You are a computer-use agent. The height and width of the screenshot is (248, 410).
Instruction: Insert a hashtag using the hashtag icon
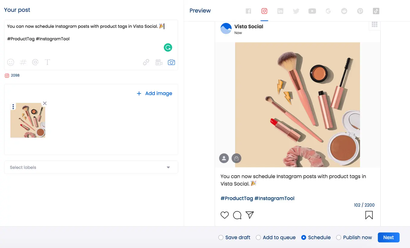pos(23,62)
